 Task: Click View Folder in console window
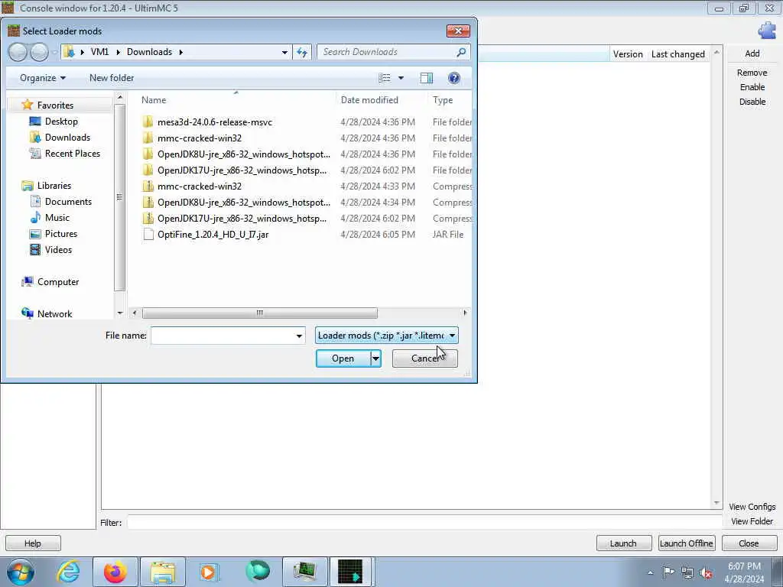[752, 521]
